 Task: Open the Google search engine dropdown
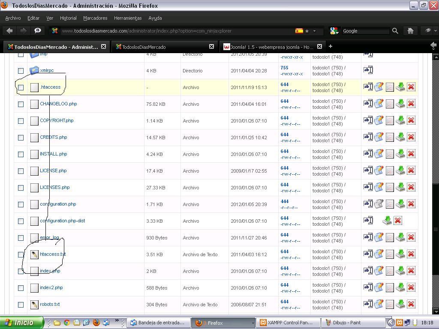point(334,31)
